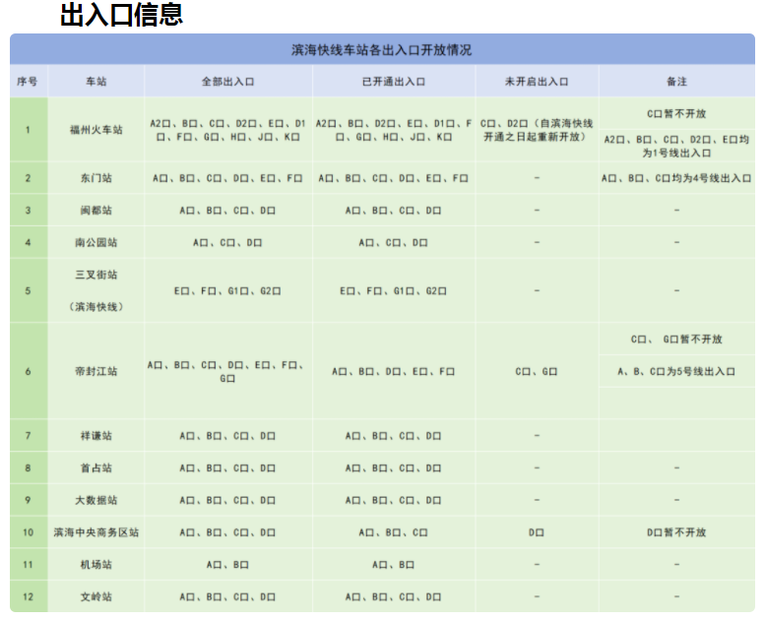The image size is (765, 620).
Task: Select the 东门站 station name cell
Action: pos(96,178)
